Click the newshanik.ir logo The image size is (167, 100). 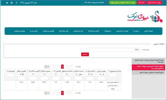(x=145, y=17)
